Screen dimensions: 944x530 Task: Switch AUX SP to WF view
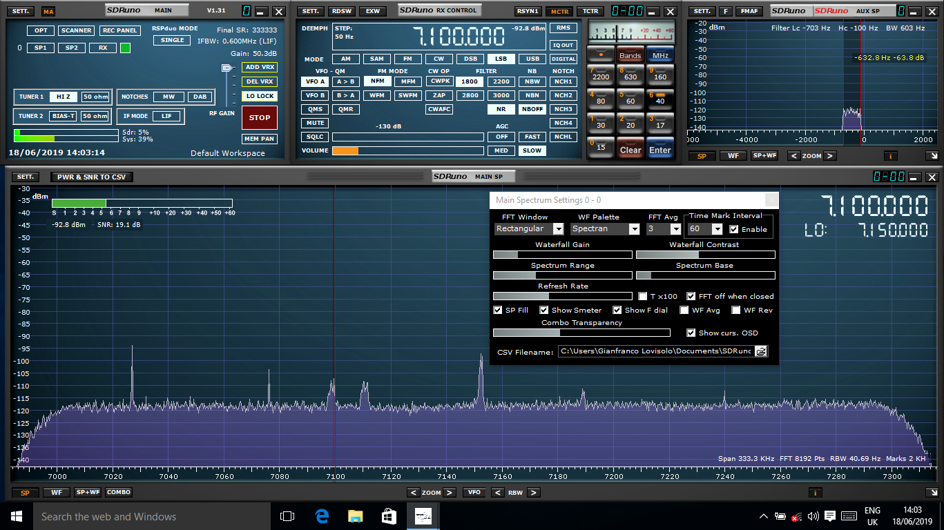coord(733,156)
